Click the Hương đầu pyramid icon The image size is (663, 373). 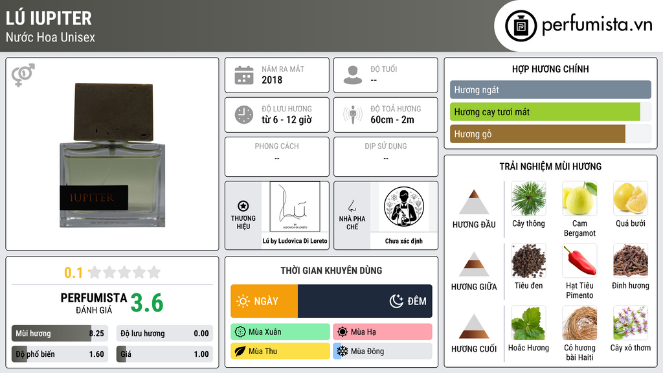click(x=474, y=202)
